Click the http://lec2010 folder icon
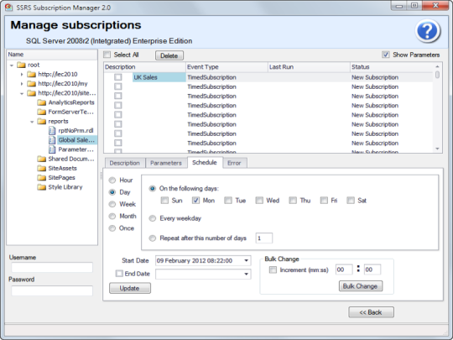Image resolution: width=453 pixels, height=340 pixels. [x=31, y=75]
